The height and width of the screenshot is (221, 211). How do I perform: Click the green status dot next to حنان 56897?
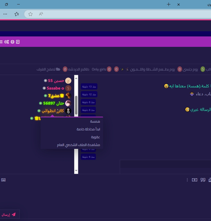point(41,103)
